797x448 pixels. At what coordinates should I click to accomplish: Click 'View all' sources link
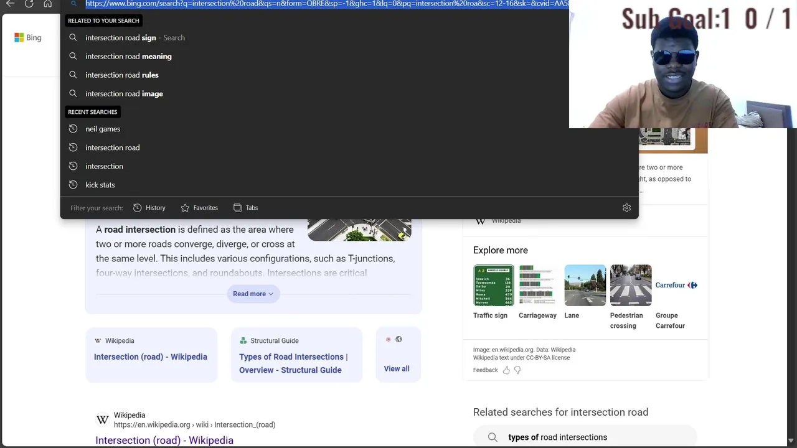tap(397, 369)
